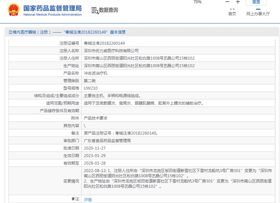Click the bulb icon beside 注

pos(73,199)
